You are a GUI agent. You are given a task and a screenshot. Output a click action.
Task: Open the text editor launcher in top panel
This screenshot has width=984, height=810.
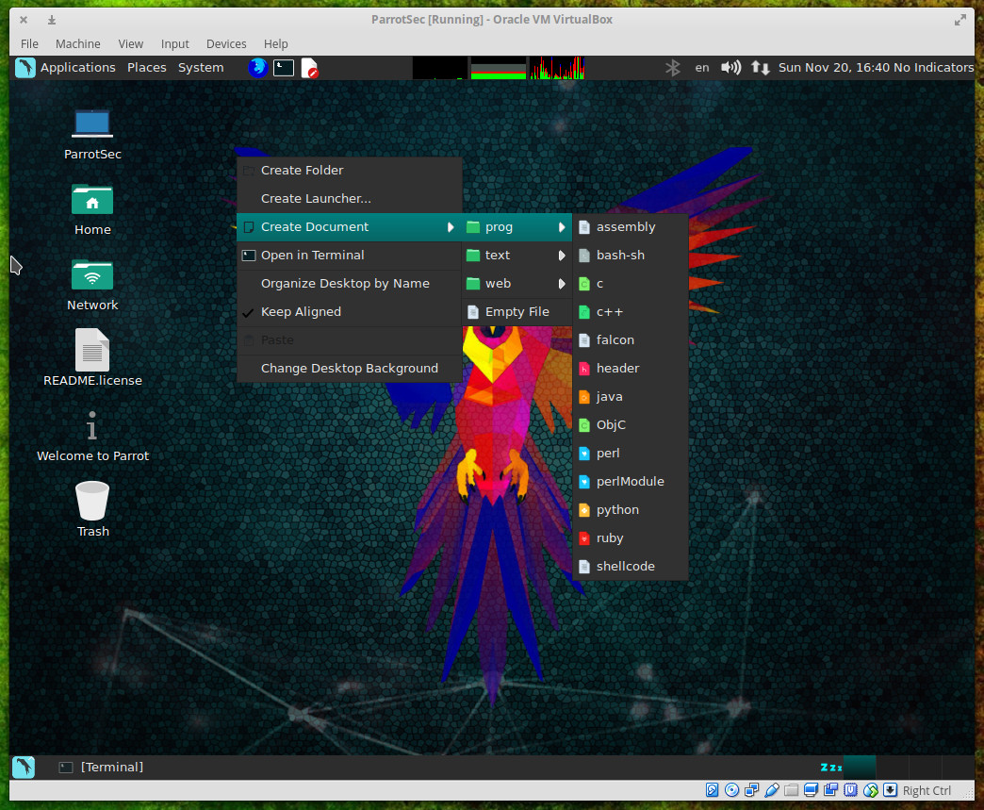(x=309, y=68)
